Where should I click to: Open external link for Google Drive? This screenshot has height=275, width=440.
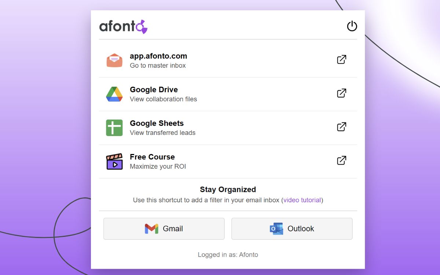click(x=342, y=93)
